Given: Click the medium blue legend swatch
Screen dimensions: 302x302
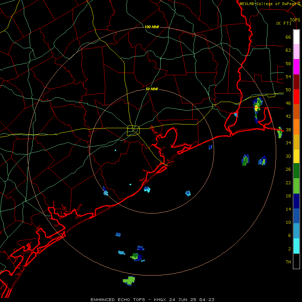Looking at the screenshot, I should tap(296, 216).
